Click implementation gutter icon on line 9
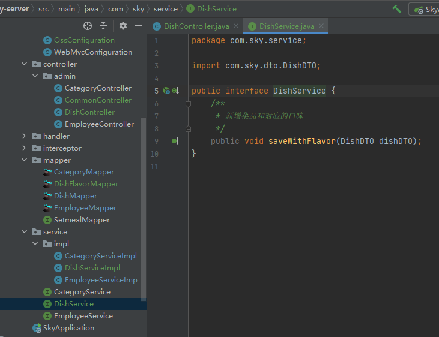The width and height of the screenshot is (439, 337). coord(175,141)
